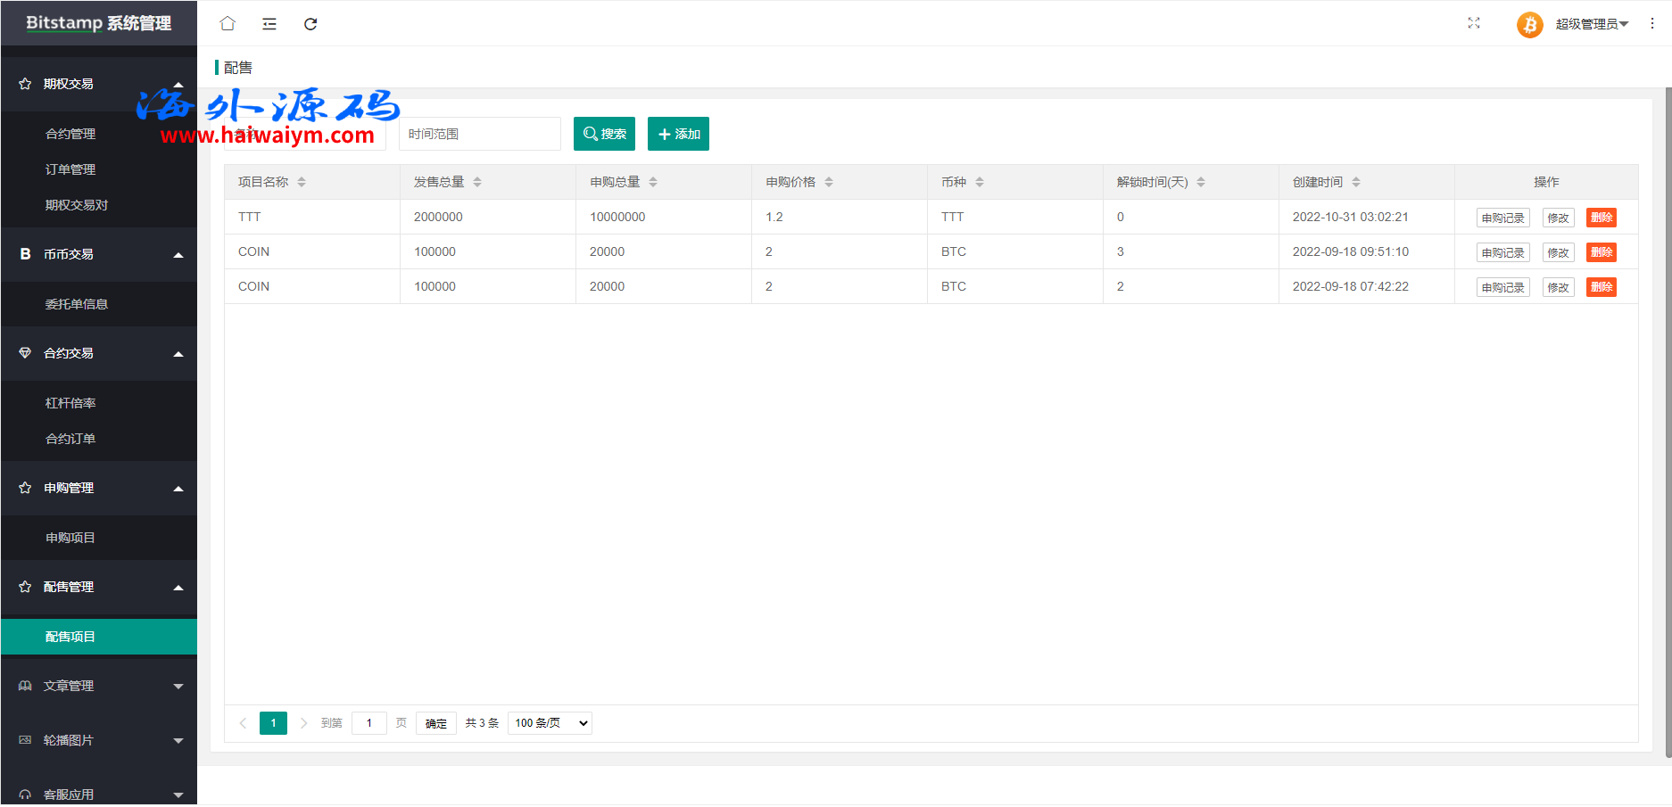Click the green 搜索 search button
This screenshot has height=807, width=1672.
point(604,134)
